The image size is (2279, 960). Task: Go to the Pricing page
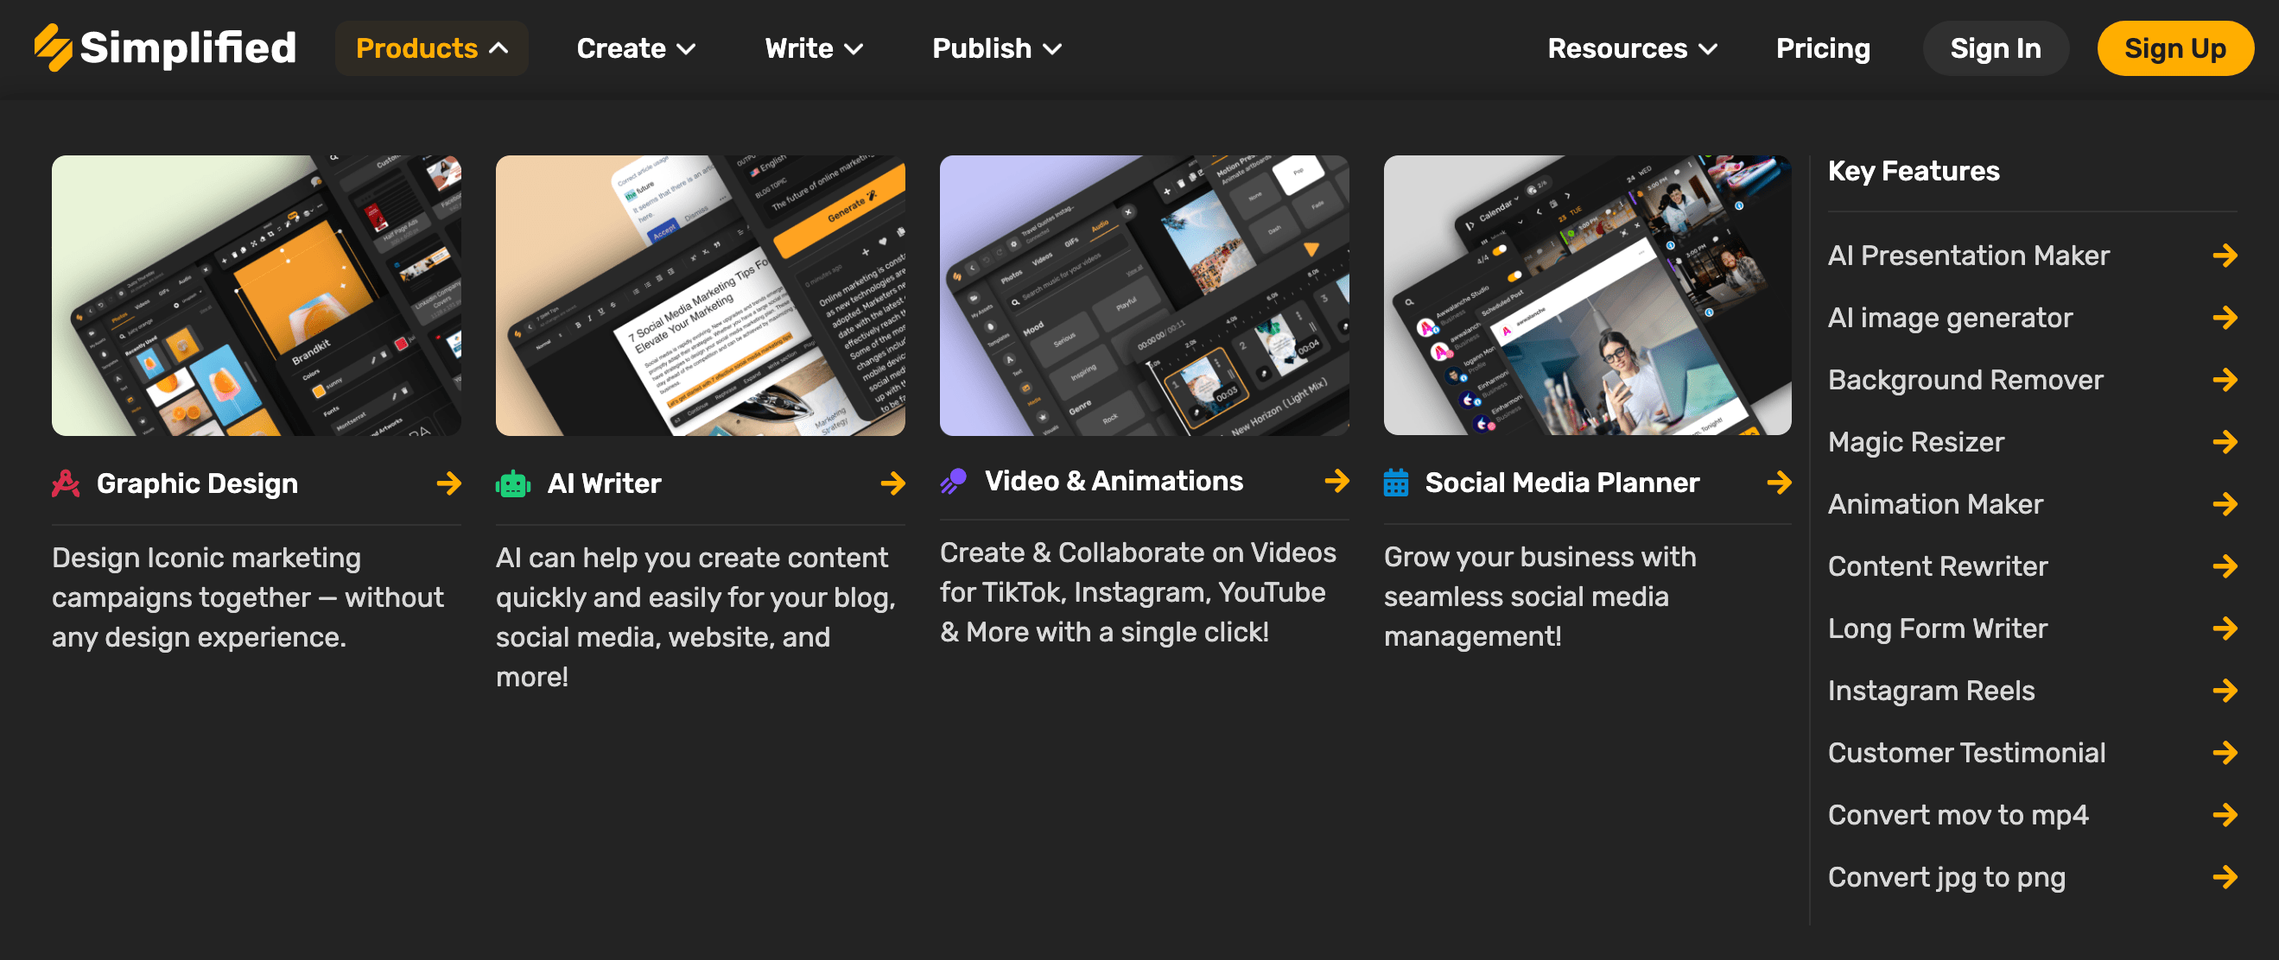click(x=1823, y=48)
